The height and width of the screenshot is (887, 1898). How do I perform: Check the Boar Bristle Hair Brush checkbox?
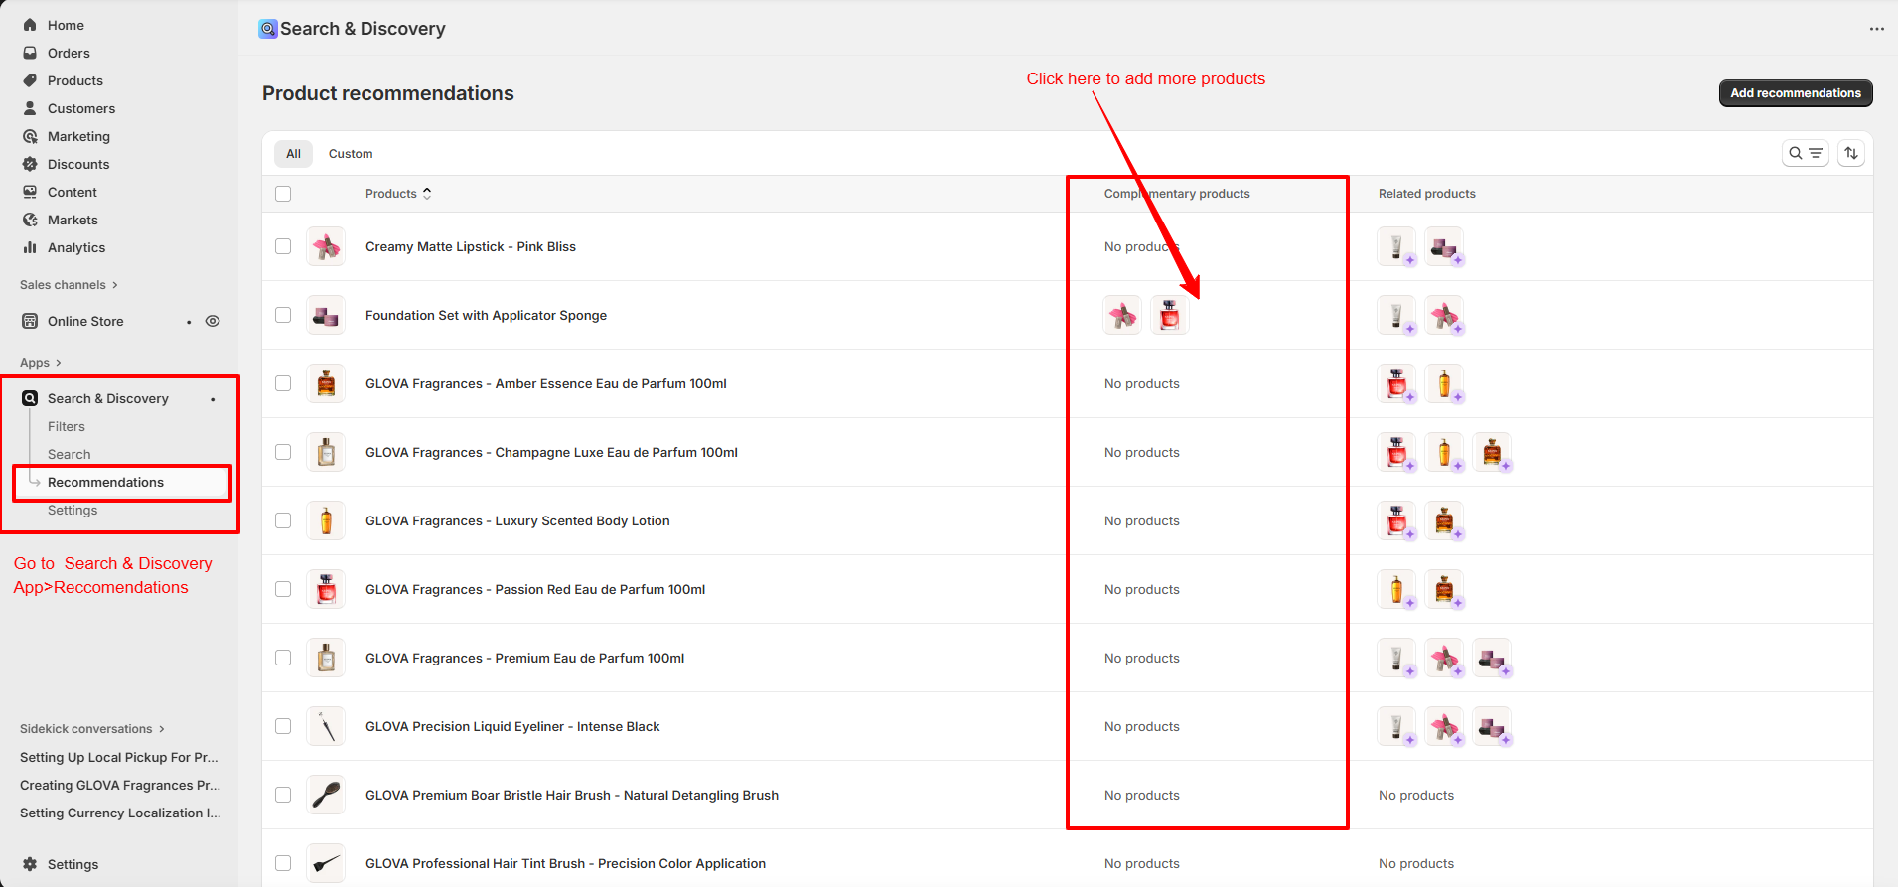click(283, 795)
